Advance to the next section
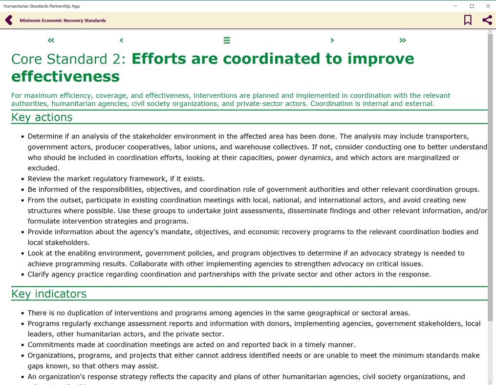 click(x=332, y=40)
